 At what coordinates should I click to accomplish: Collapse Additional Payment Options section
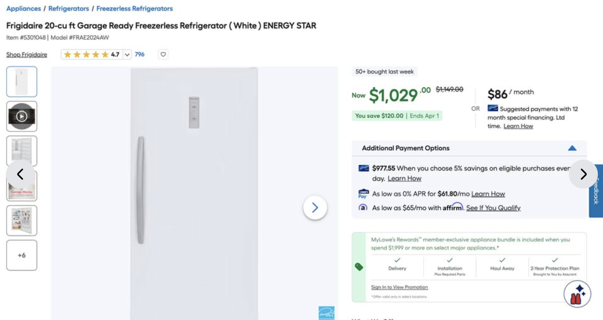pyautogui.click(x=572, y=148)
